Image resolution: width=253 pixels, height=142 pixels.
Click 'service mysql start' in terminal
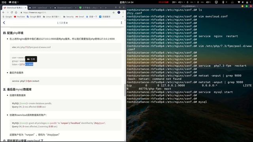coord(215,92)
